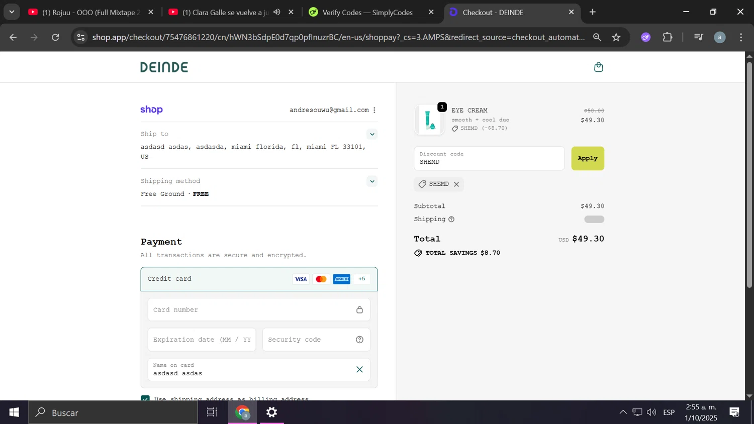Remove the SHEMD discount tag
Image resolution: width=754 pixels, height=424 pixels.
pyautogui.click(x=456, y=184)
